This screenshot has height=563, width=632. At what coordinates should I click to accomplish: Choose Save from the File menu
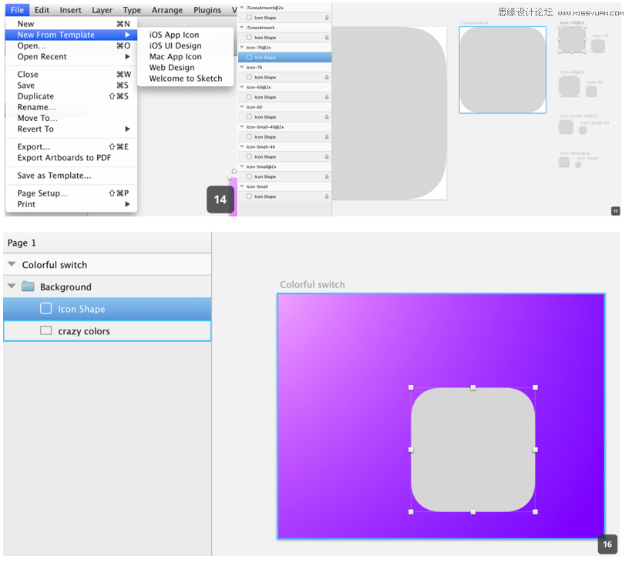point(71,85)
